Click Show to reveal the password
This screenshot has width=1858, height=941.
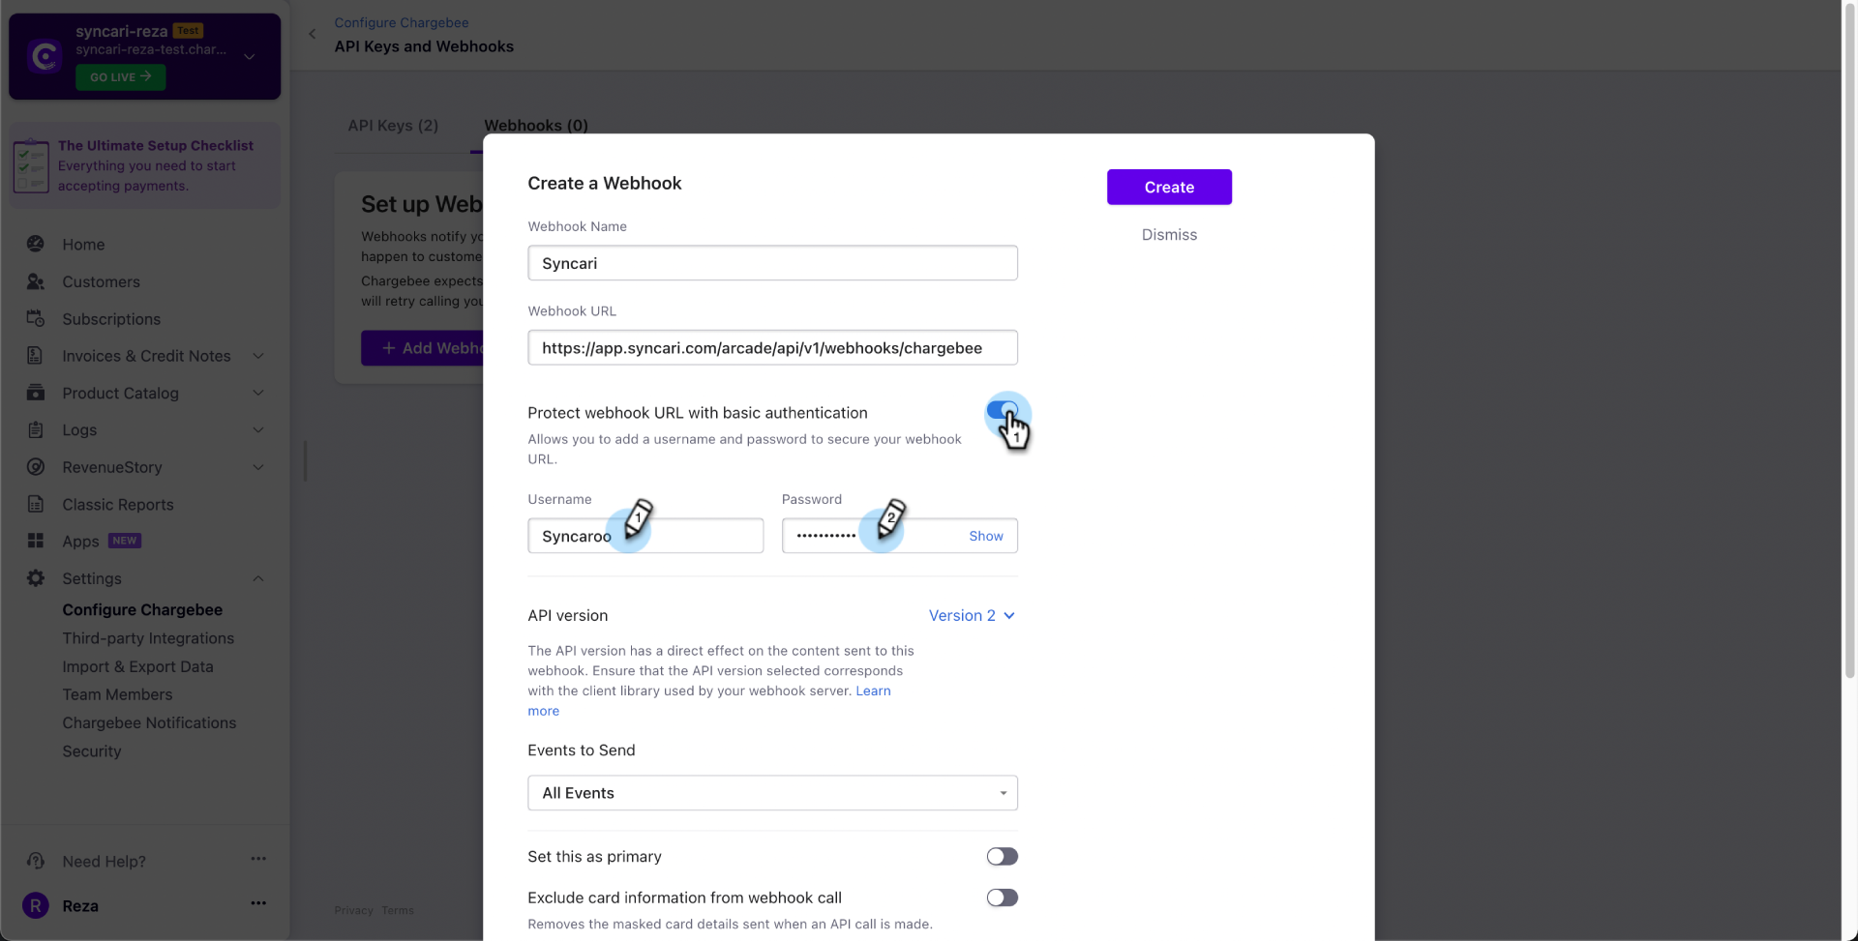point(985,535)
